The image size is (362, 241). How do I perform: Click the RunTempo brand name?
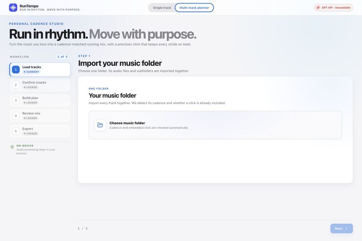pos(29,6)
